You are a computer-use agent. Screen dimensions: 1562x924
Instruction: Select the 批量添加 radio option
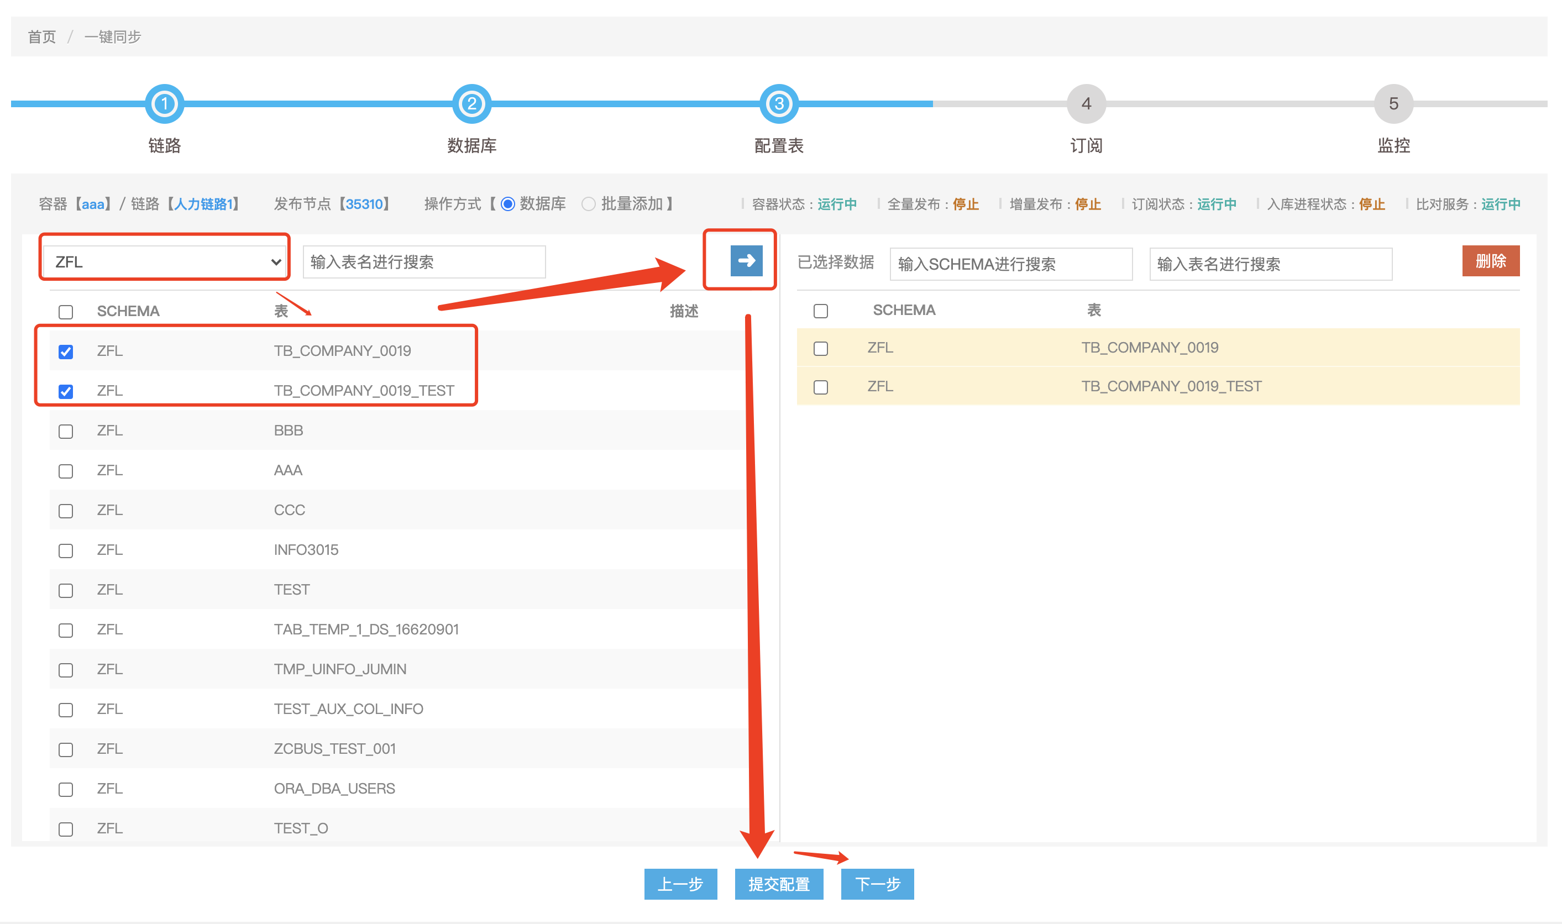tap(588, 204)
